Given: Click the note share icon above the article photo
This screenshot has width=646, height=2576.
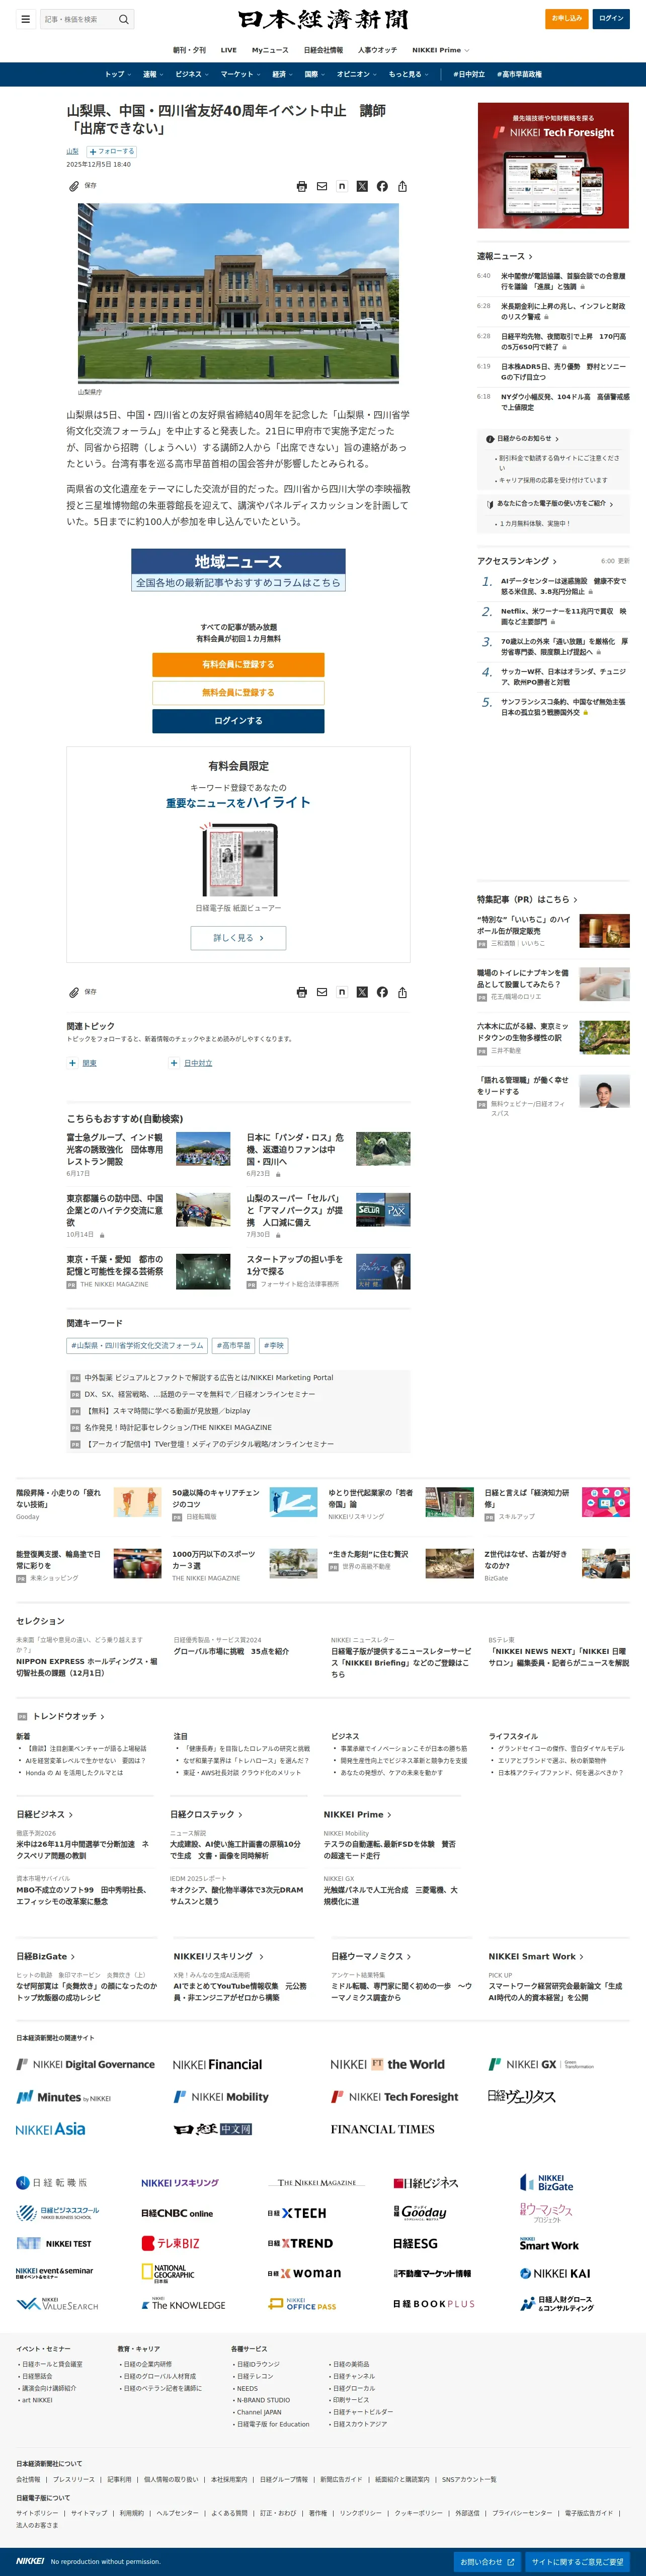Looking at the screenshot, I should click(342, 186).
